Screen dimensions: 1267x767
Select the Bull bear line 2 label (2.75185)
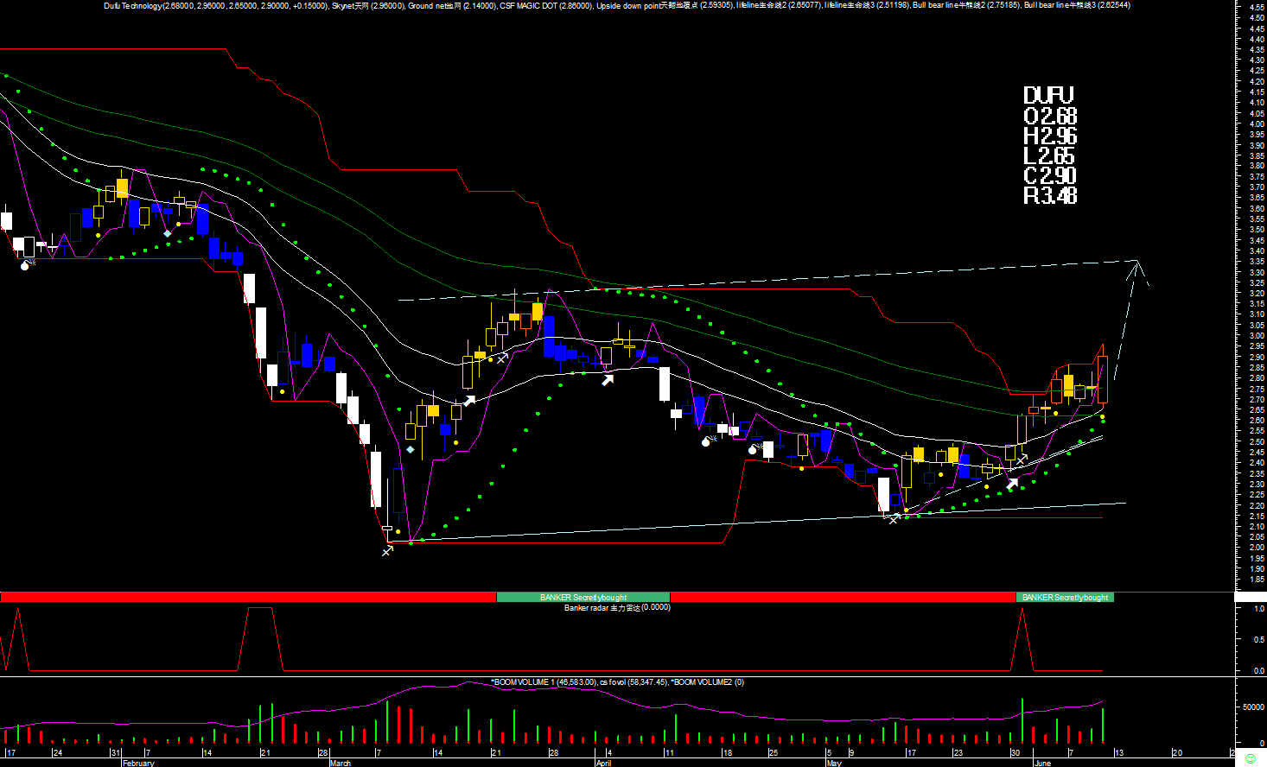[x=967, y=5]
